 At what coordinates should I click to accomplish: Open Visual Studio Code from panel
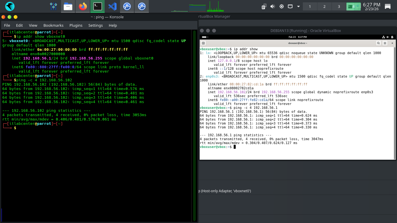tap(112, 6)
